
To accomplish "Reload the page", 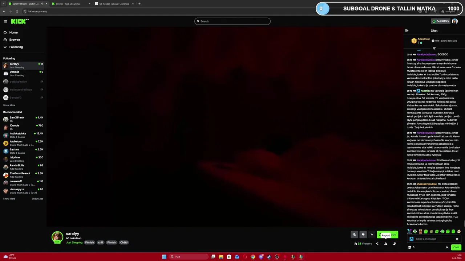I will [x=17, y=11].
